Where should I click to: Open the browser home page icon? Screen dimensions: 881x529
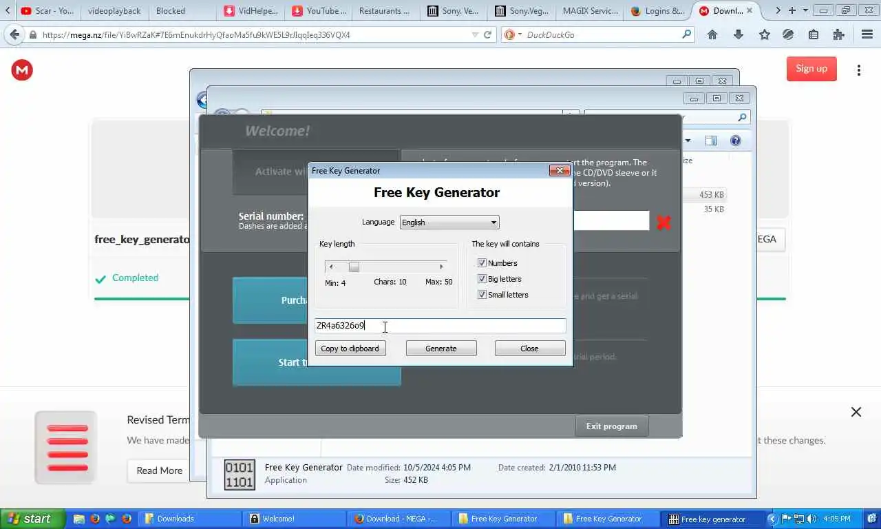712,34
